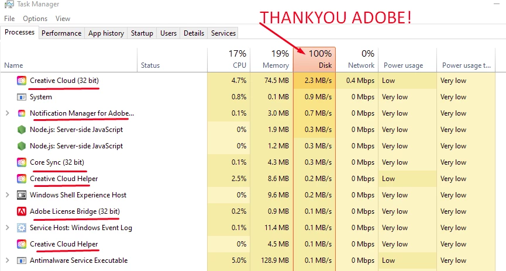Click the Service Host: Windows Event Log icon

pos(22,228)
